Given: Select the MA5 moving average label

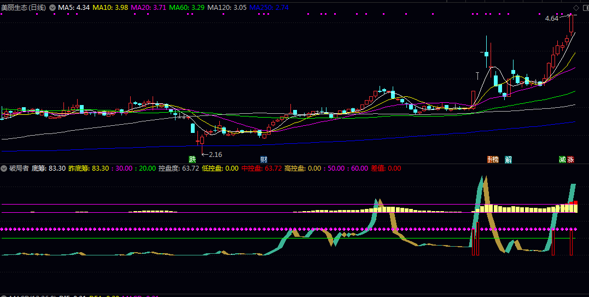Looking at the screenshot, I should coord(74,8).
